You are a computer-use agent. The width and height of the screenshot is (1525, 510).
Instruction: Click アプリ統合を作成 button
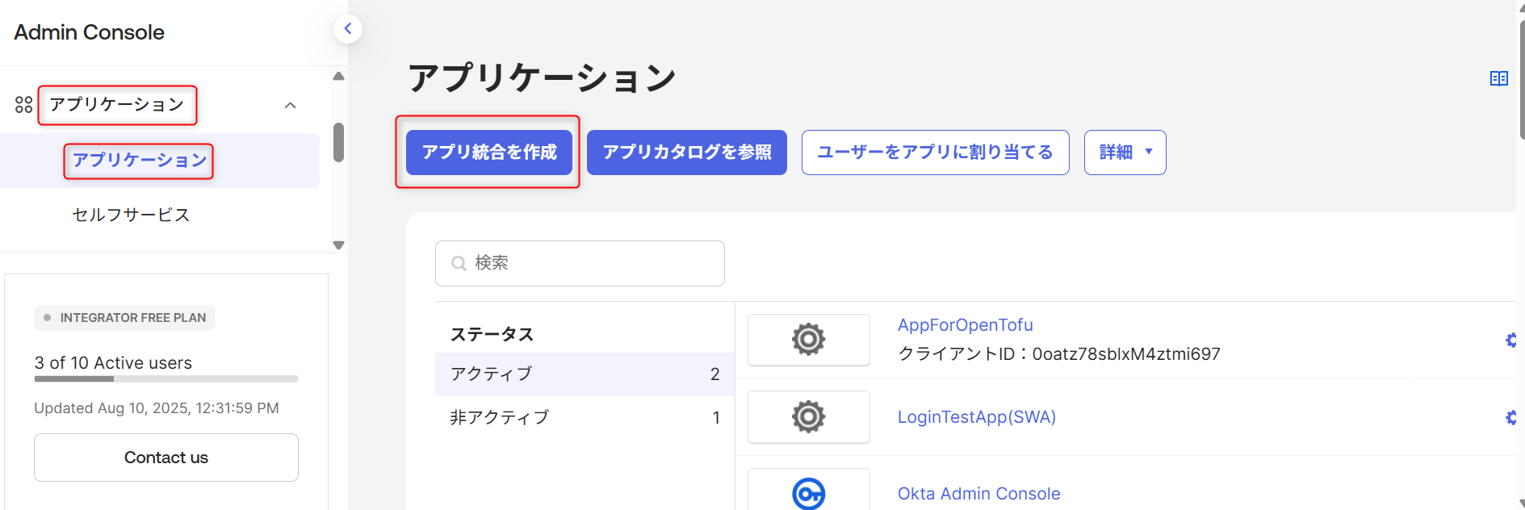pyautogui.click(x=488, y=153)
